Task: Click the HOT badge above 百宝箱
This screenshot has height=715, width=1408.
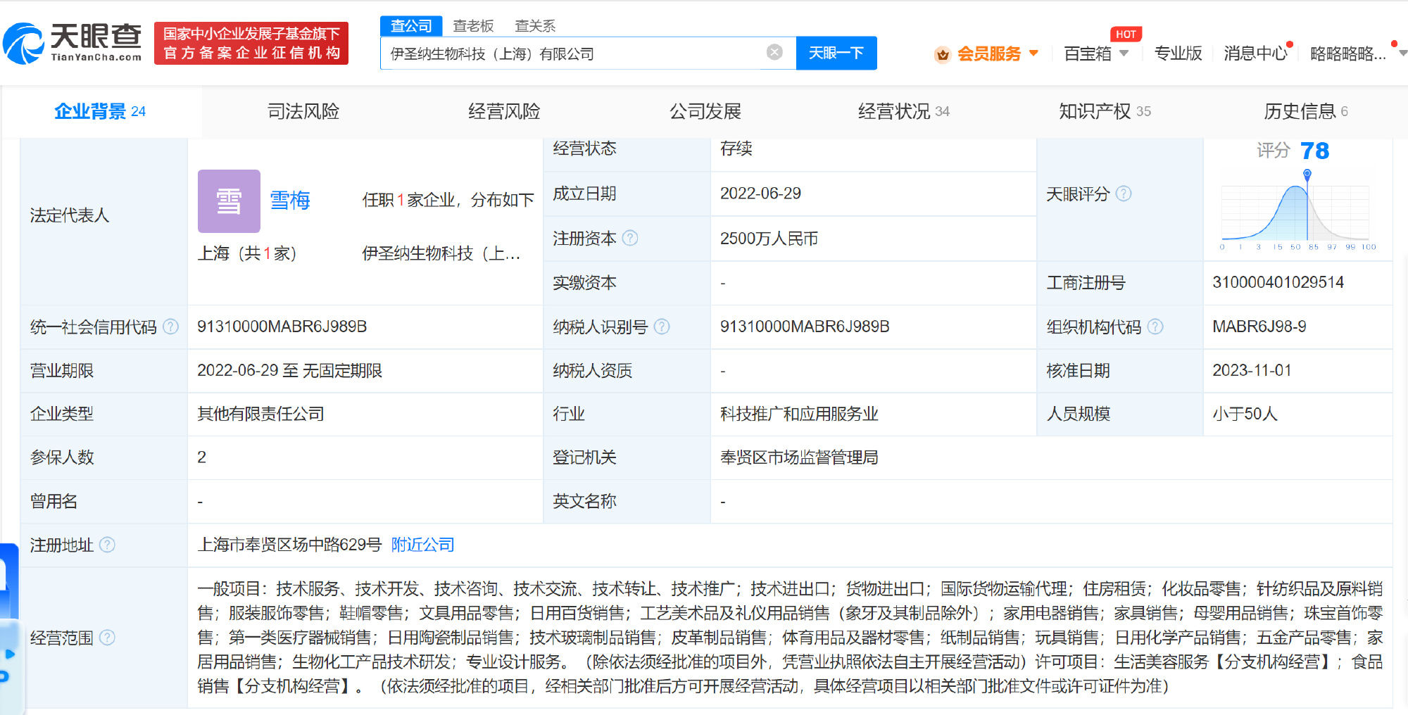Action: (1126, 34)
